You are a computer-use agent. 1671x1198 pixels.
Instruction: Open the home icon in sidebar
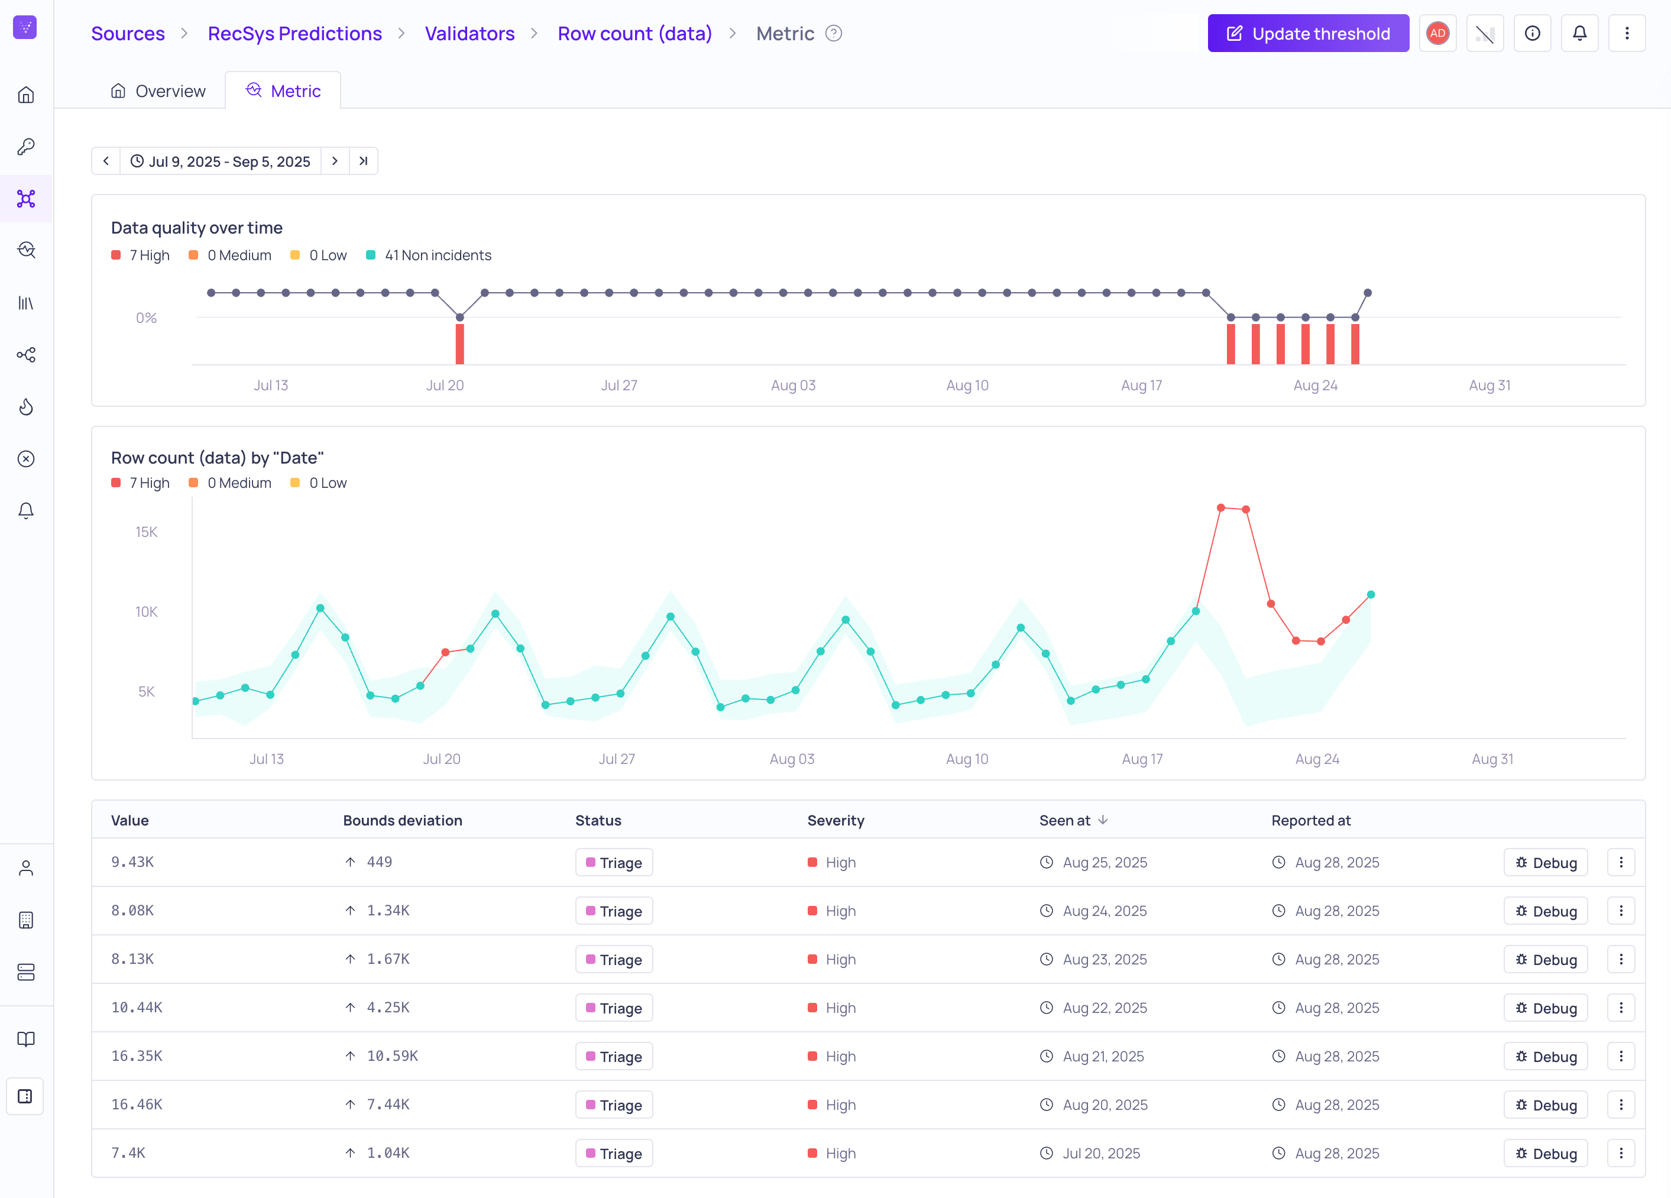26,95
